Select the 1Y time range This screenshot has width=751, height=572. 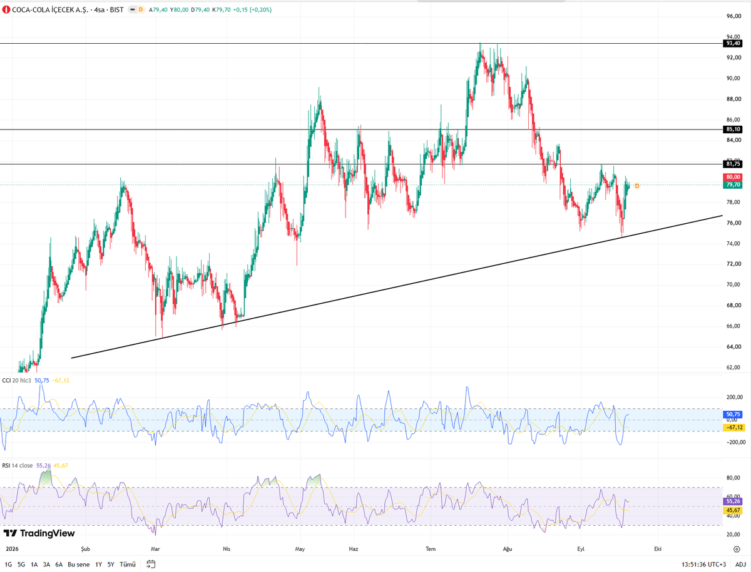(x=99, y=564)
